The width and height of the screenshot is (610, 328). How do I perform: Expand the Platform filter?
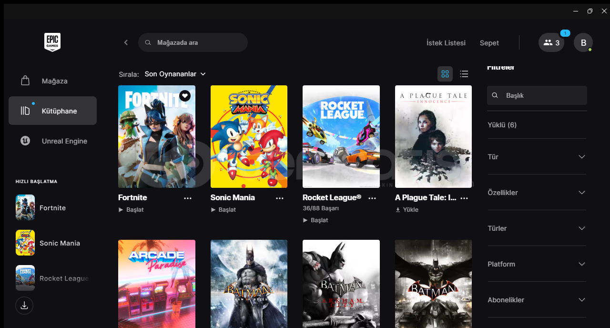click(x=537, y=264)
